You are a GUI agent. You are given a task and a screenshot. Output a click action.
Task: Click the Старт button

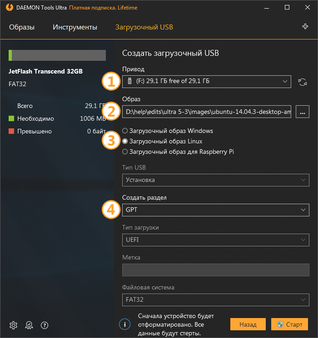(289, 324)
